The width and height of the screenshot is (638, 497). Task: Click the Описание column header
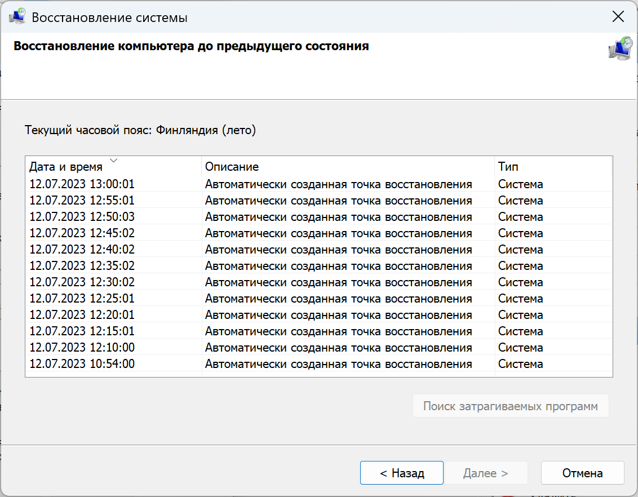point(348,166)
